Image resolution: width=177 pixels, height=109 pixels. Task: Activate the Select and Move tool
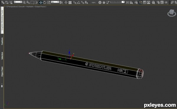41,2
